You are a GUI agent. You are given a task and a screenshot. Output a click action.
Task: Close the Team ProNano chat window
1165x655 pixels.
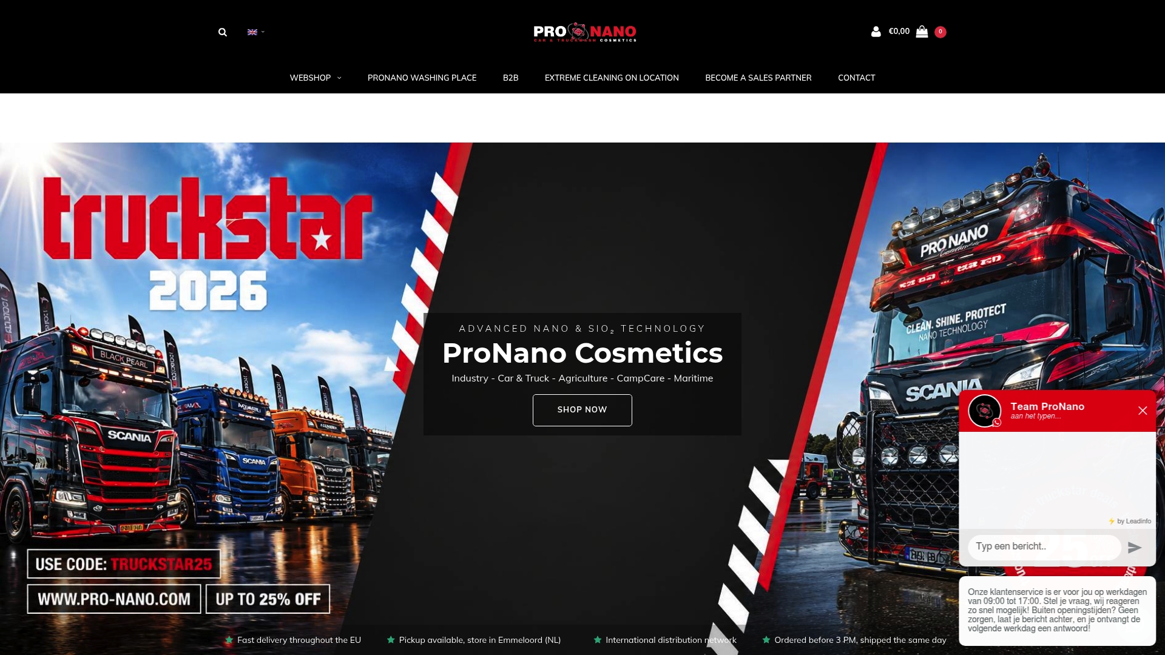coord(1143,411)
